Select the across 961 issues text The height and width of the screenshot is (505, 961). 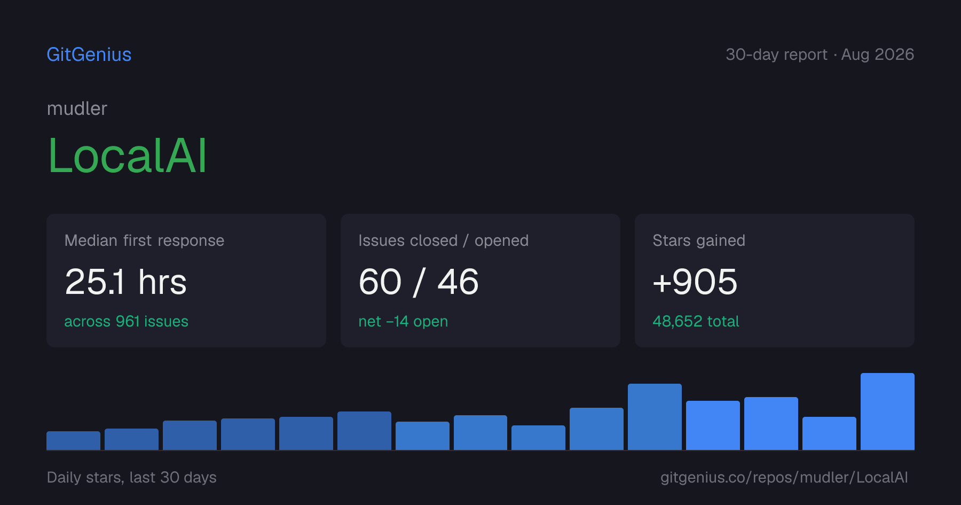click(x=126, y=321)
